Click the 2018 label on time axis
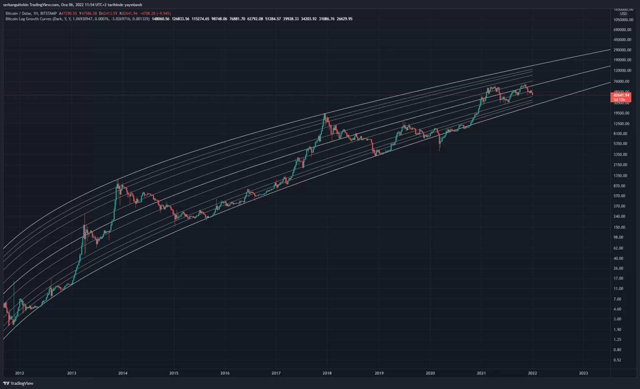640x389 pixels. [327, 373]
